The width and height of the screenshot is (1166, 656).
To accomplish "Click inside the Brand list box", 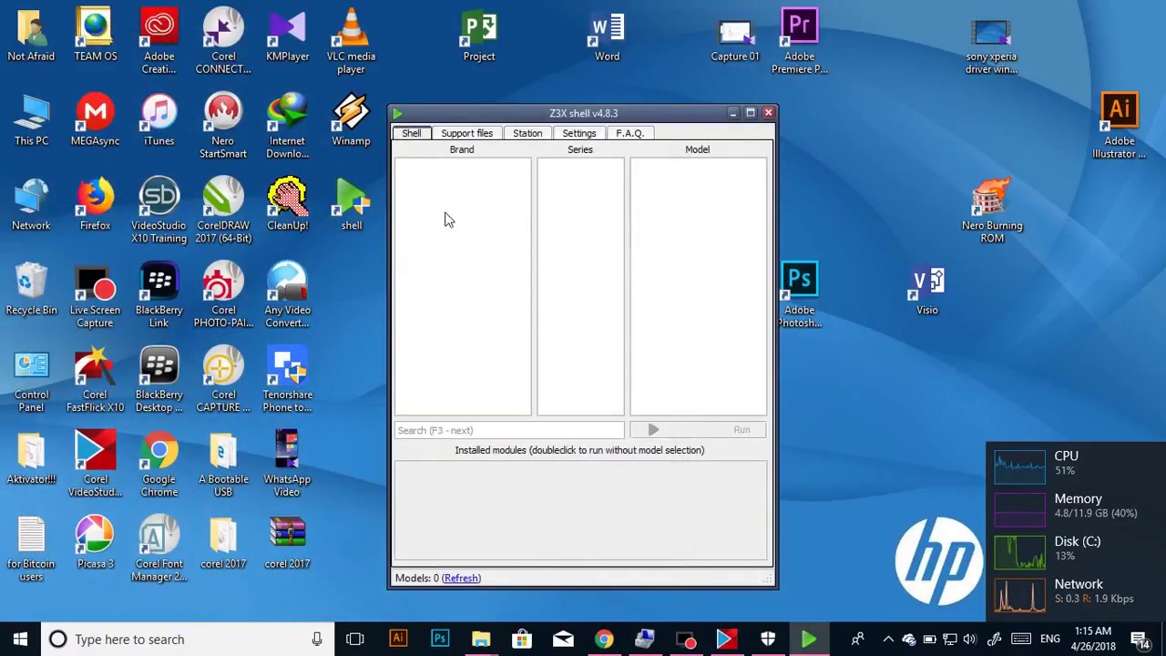I will [x=463, y=286].
